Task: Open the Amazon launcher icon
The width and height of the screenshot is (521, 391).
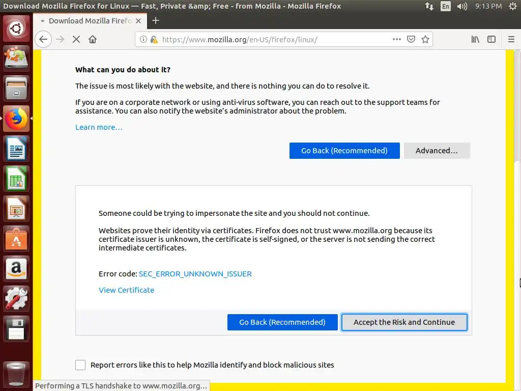Action: (16, 269)
